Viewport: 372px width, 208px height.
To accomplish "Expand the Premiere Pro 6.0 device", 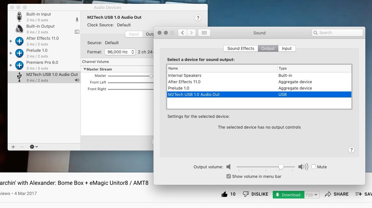I will [11, 65].
